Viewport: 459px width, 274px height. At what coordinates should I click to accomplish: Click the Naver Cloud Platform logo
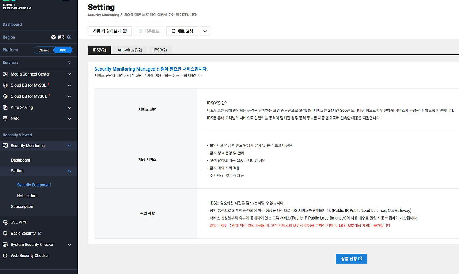coord(17,5)
